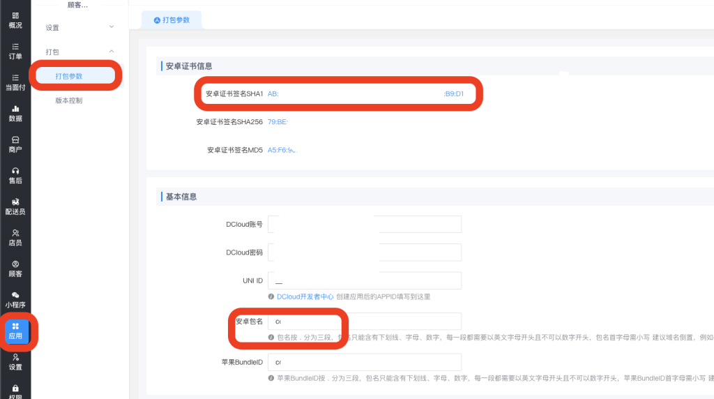Open the 当面付 face-to-face payment section

coord(15,82)
